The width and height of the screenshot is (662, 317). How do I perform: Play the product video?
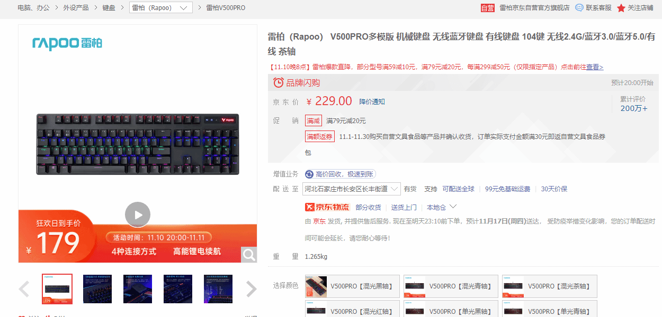[138, 215]
